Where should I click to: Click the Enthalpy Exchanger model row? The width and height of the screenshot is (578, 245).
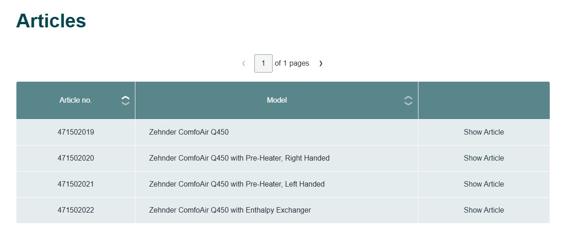click(230, 210)
